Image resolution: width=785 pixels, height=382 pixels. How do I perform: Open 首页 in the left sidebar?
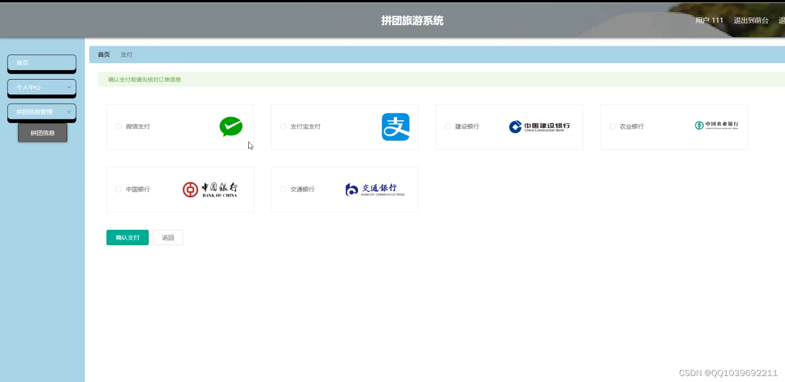point(42,63)
